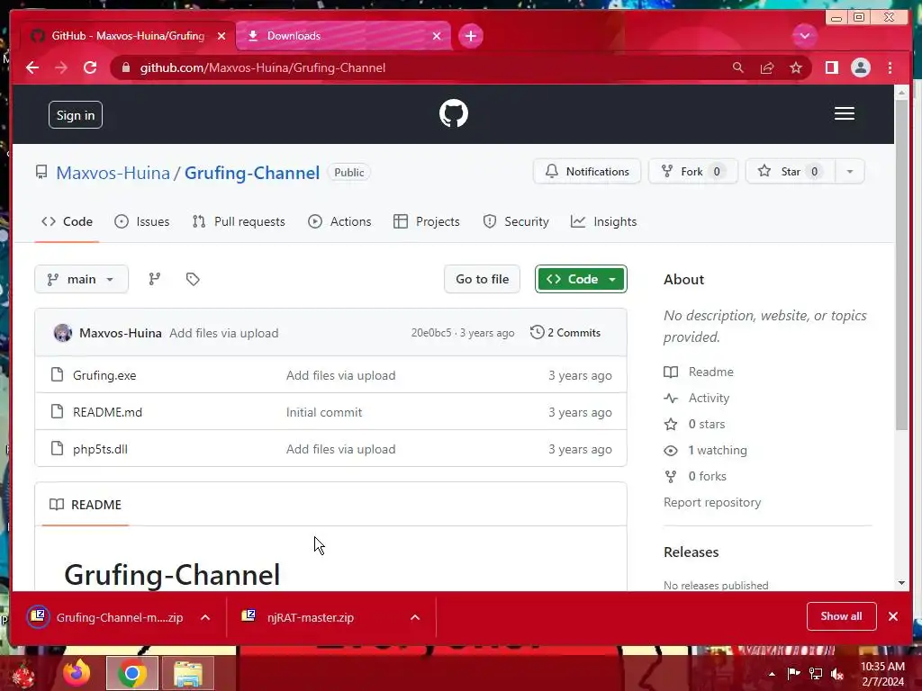Open the Issues tab
The height and width of the screenshot is (691, 922).
tap(141, 221)
